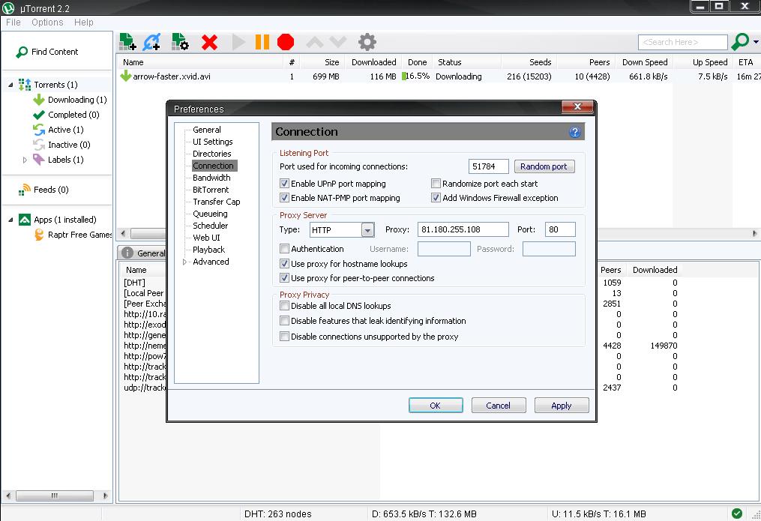761x521 pixels.
Task: Click the Torrents (1) sidebar icon
Action: tap(25, 85)
